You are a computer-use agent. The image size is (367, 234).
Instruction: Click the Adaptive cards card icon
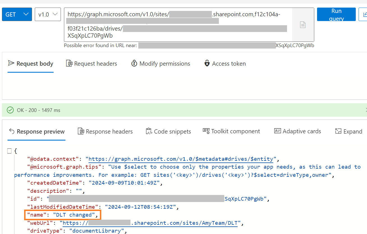click(277, 131)
